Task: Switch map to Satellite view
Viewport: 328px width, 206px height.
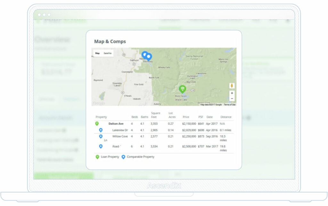Action: [x=108, y=53]
